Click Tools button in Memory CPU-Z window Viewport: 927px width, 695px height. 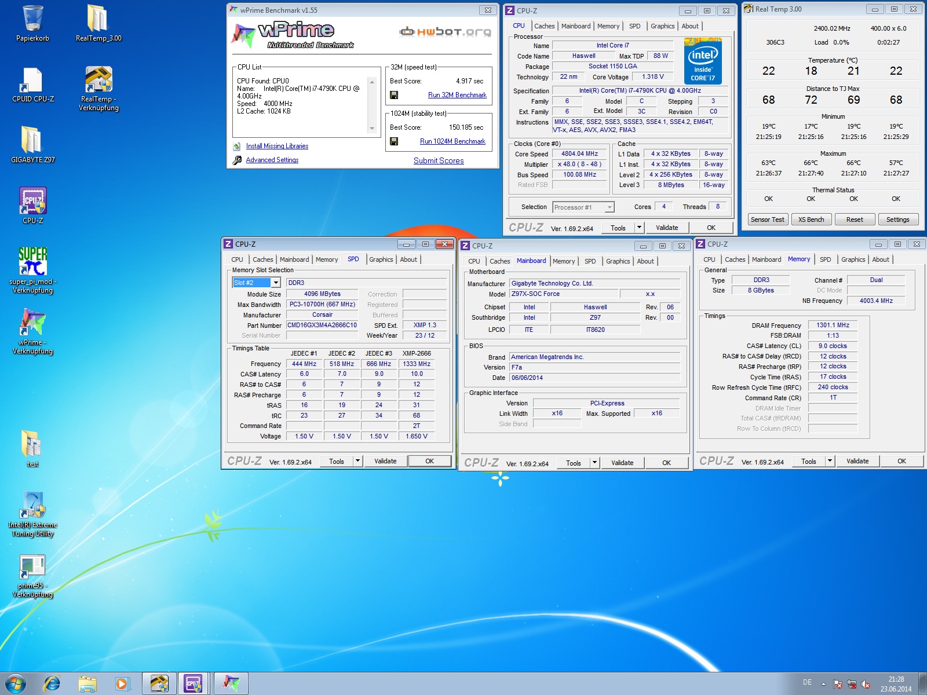click(808, 461)
